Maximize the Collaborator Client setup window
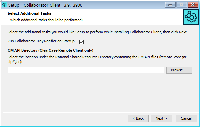Screen dimensions: 200x127 click(x=181, y=5)
